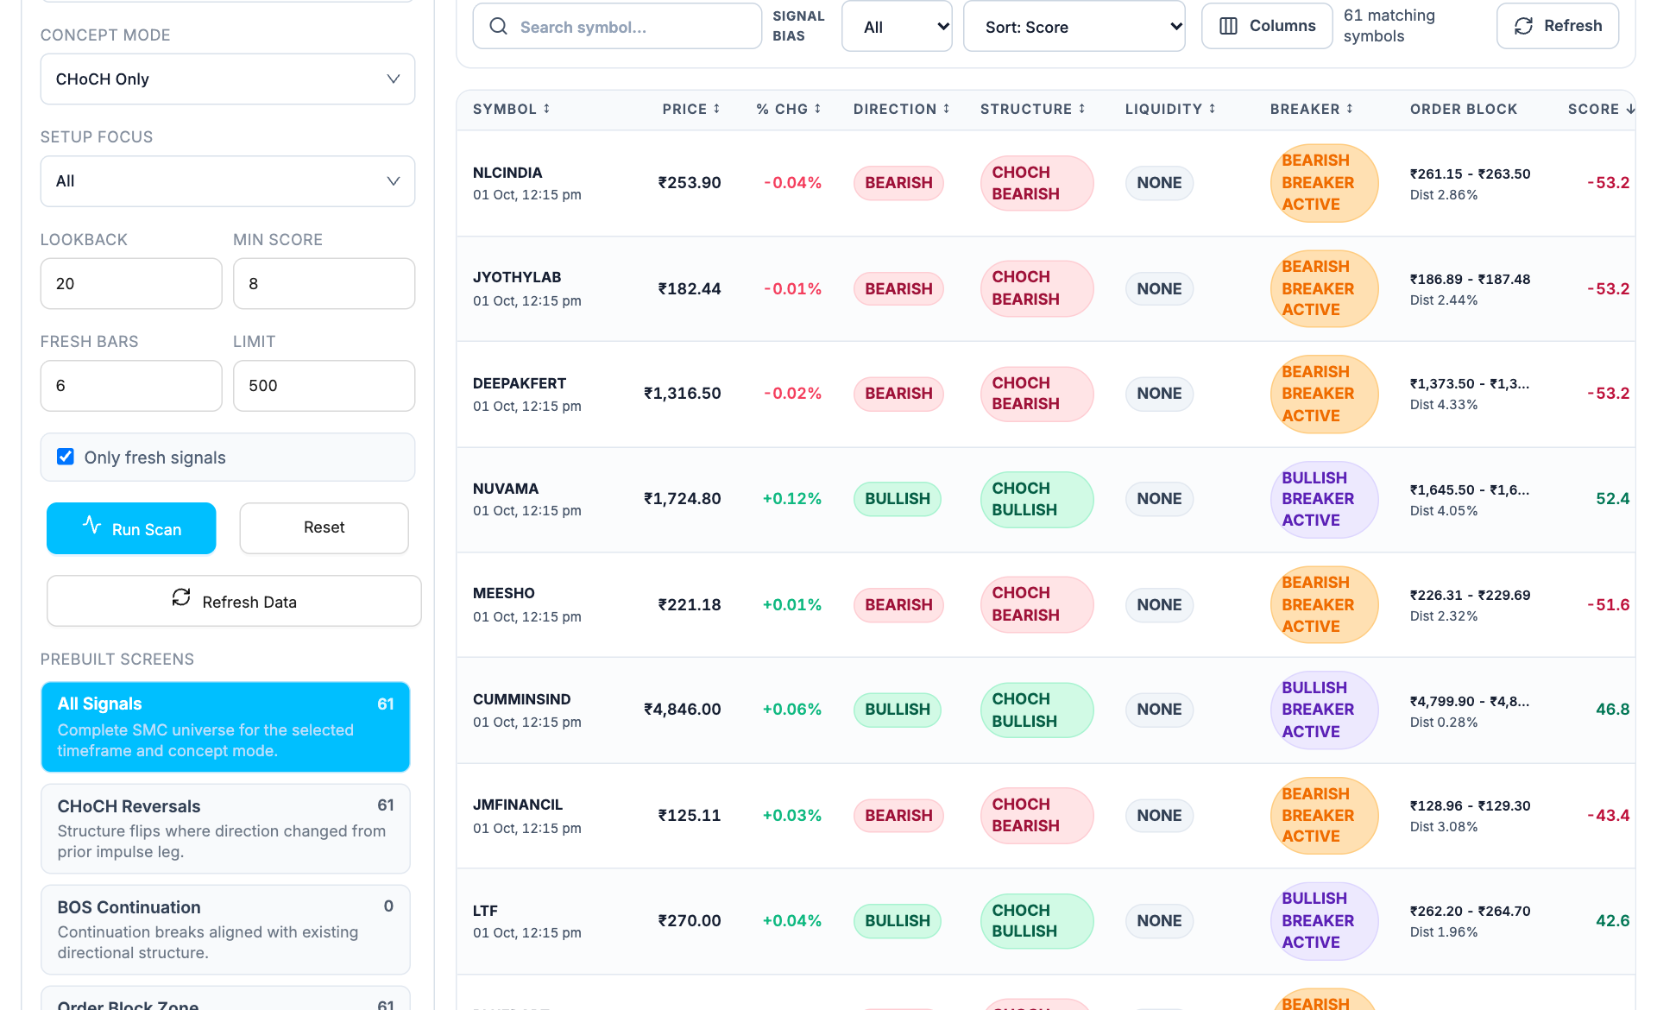Select the All Signals prebuilt screen
Screen dimensions: 1657x1010
point(225,727)
